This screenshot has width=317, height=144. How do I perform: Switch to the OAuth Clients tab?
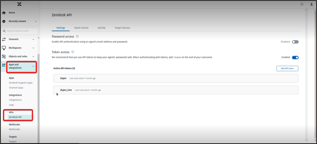[81, 28]
